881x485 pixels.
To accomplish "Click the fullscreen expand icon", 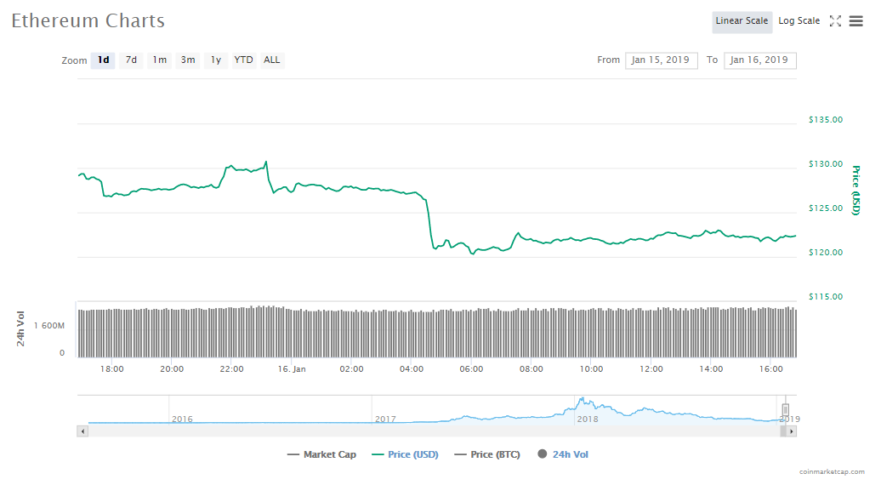I will pyautogui.click(x=835, y=21).
